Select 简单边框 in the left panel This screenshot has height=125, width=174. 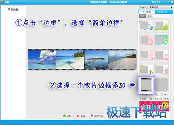click(x=13, y=10)
